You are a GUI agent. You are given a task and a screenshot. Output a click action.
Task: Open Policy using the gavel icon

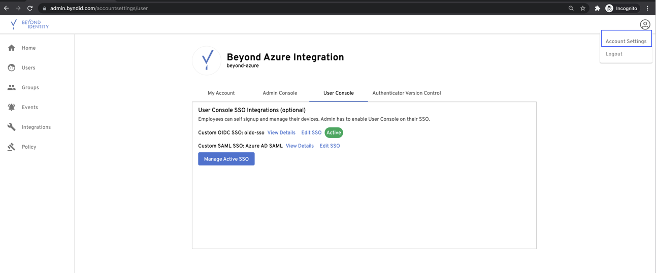[x=12, y=147]
